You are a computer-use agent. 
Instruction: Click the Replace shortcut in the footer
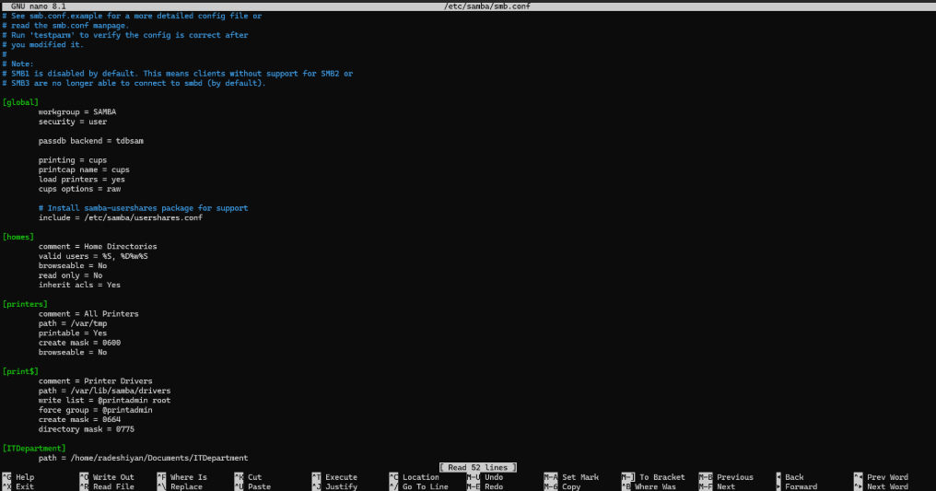[x=186, y=486]
